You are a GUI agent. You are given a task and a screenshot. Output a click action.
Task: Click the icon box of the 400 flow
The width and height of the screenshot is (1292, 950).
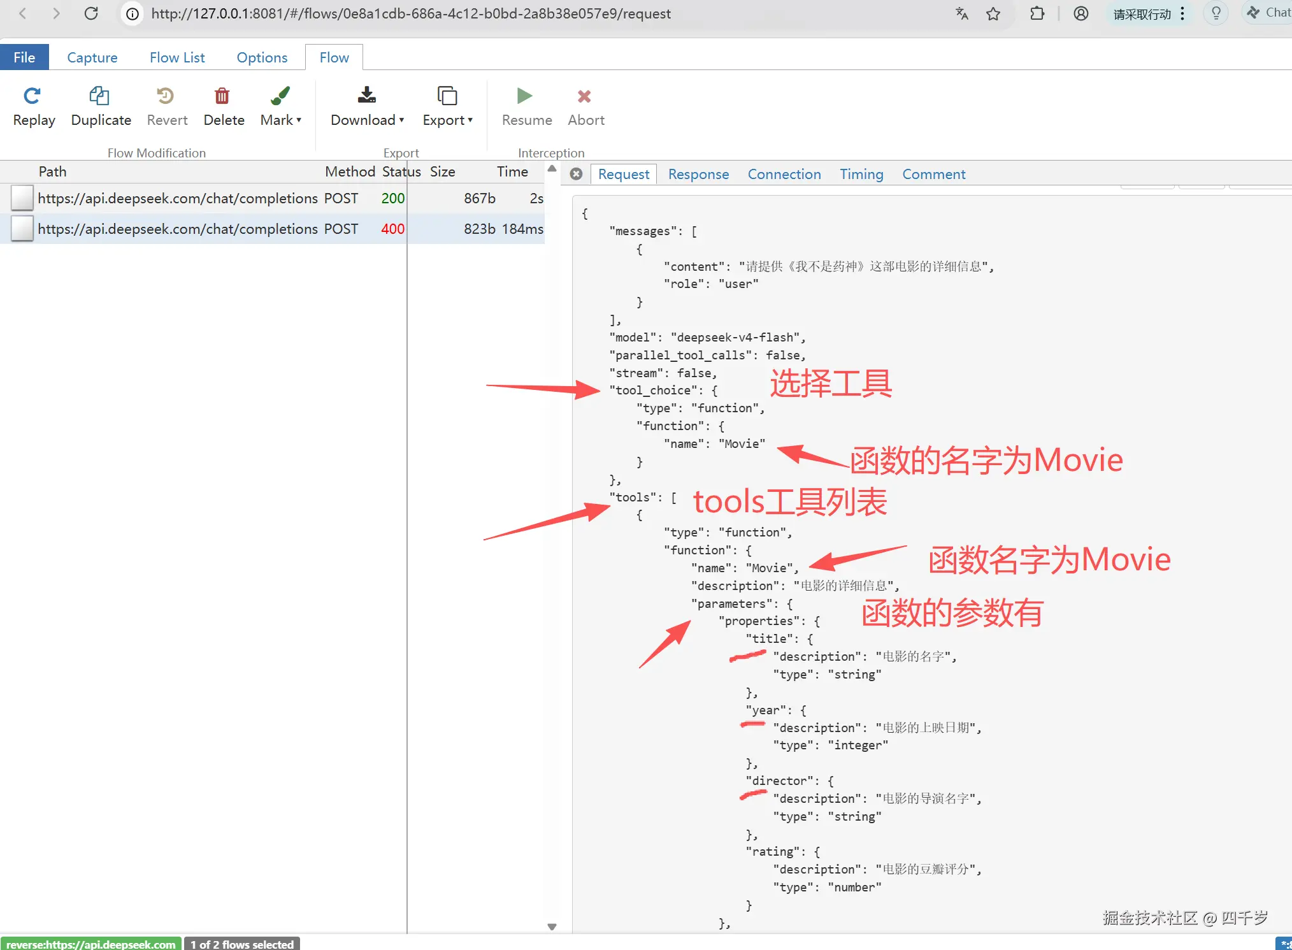click(x=22, y=229)
